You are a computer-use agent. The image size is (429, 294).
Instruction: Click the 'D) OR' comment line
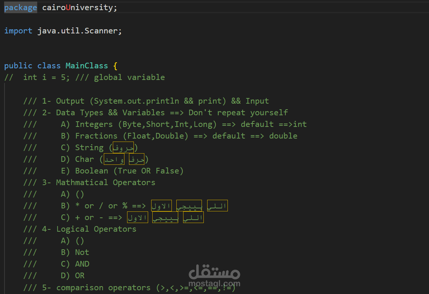point(54,276)
